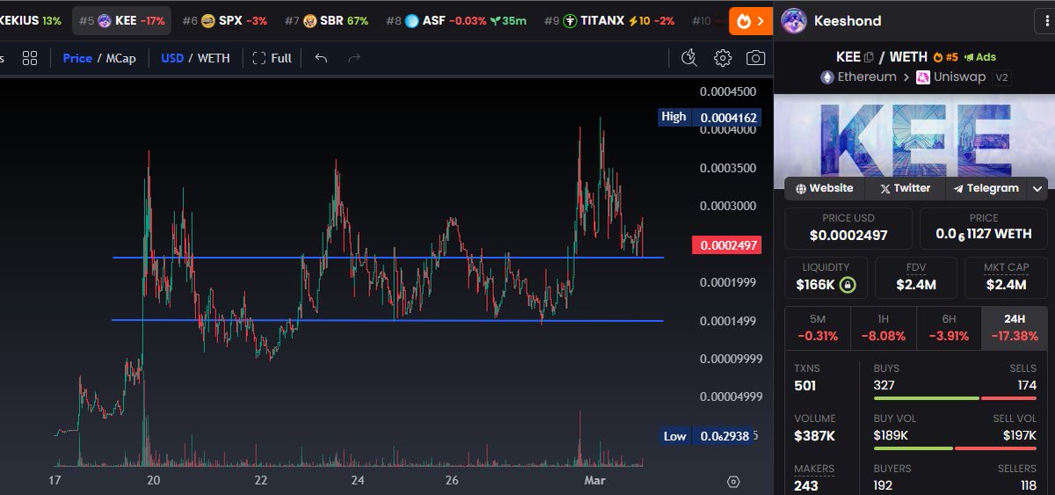Open trending token KEKIUS
The image size is (1055, 495).
[31, 20]
